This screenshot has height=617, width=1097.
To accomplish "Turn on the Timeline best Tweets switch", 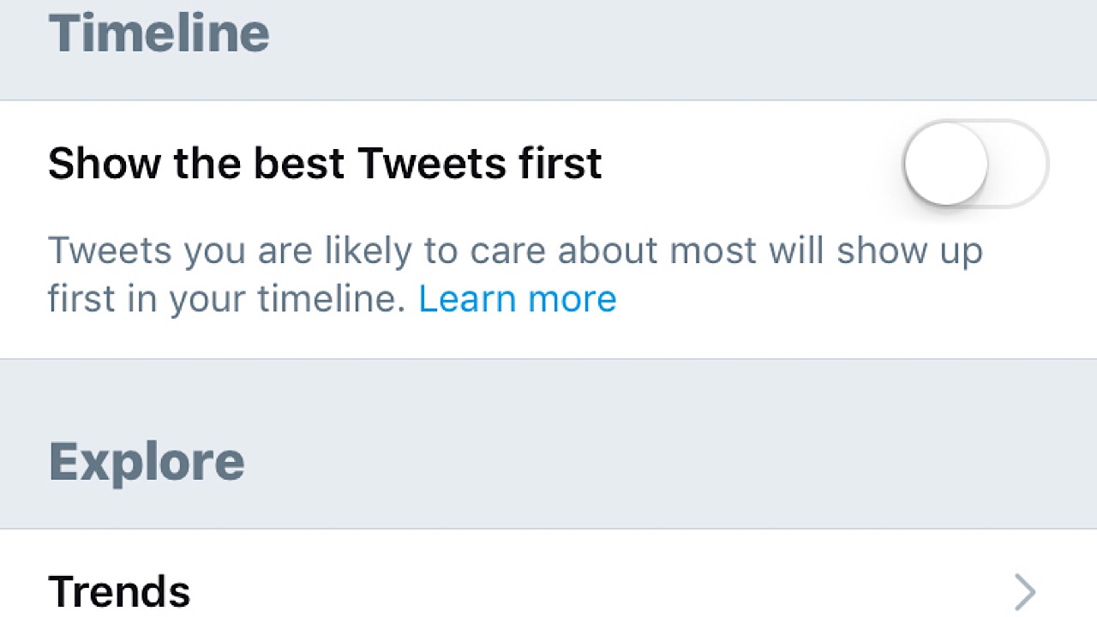I will coord(975,163).
